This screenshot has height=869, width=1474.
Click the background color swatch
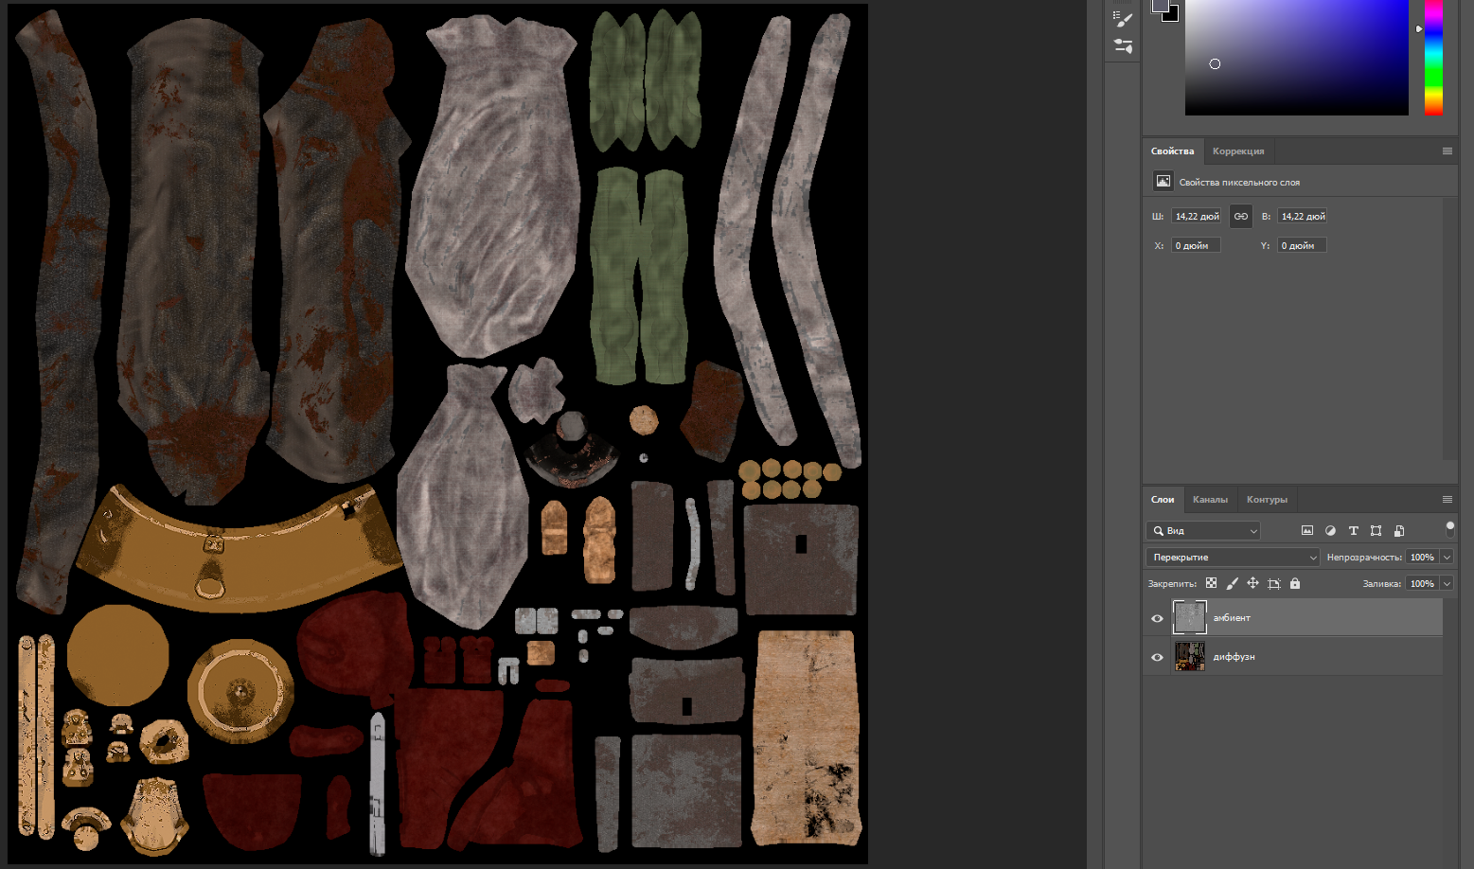click(1173, 14)
